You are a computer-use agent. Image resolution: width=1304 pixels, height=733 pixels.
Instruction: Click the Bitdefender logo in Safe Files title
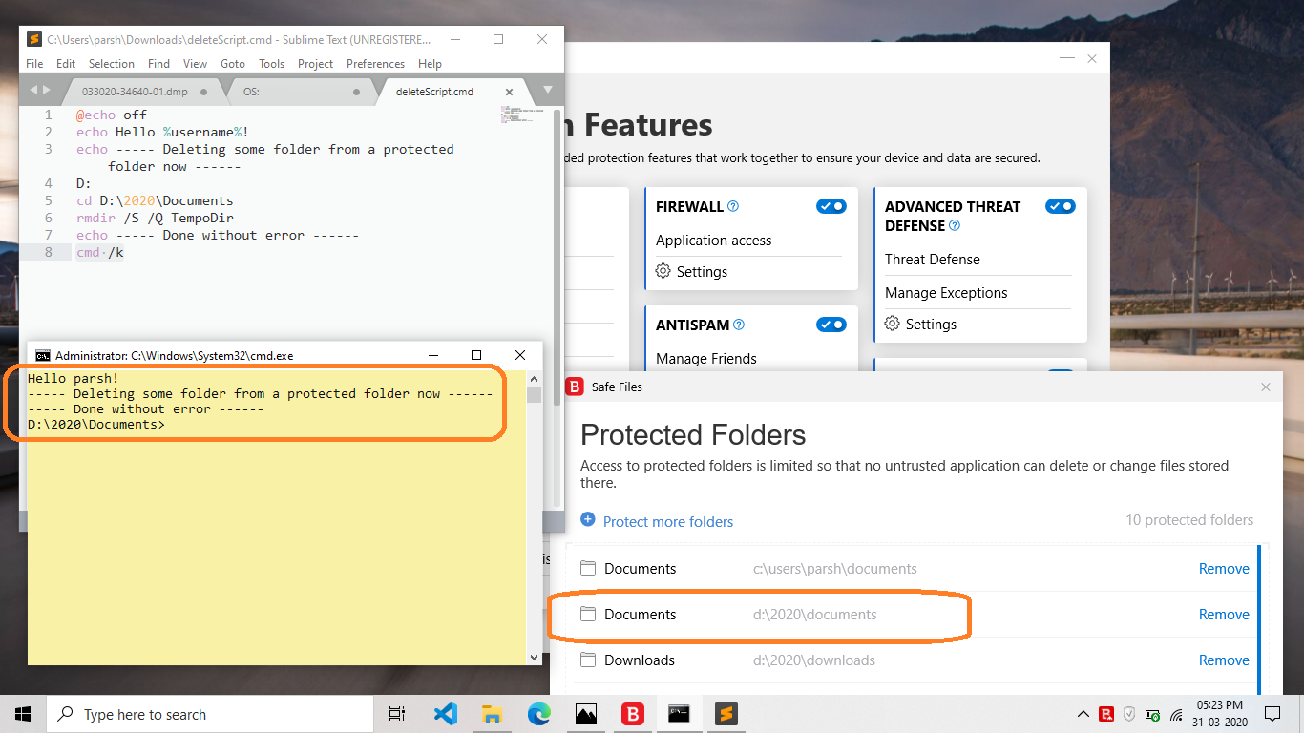click(575, 387)
